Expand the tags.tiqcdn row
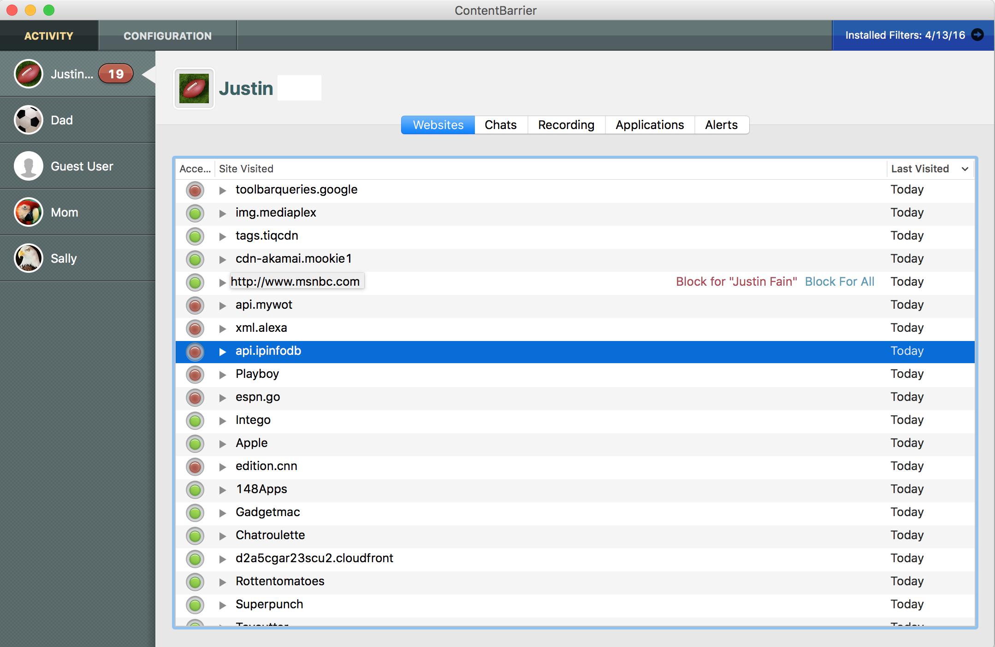The width and height of the screenshot is (995, 647). [223, 236]
